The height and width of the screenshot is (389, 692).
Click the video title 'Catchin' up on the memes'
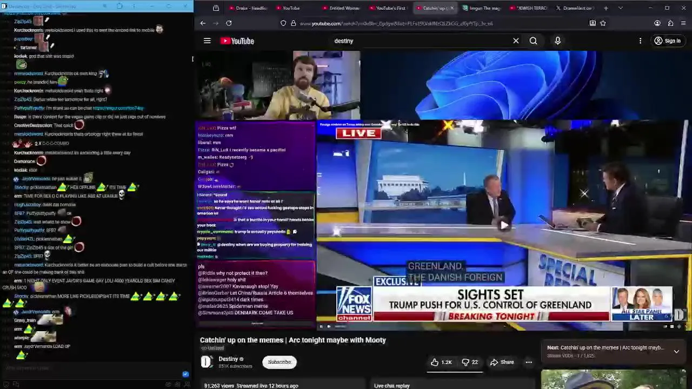pos(292,340)
